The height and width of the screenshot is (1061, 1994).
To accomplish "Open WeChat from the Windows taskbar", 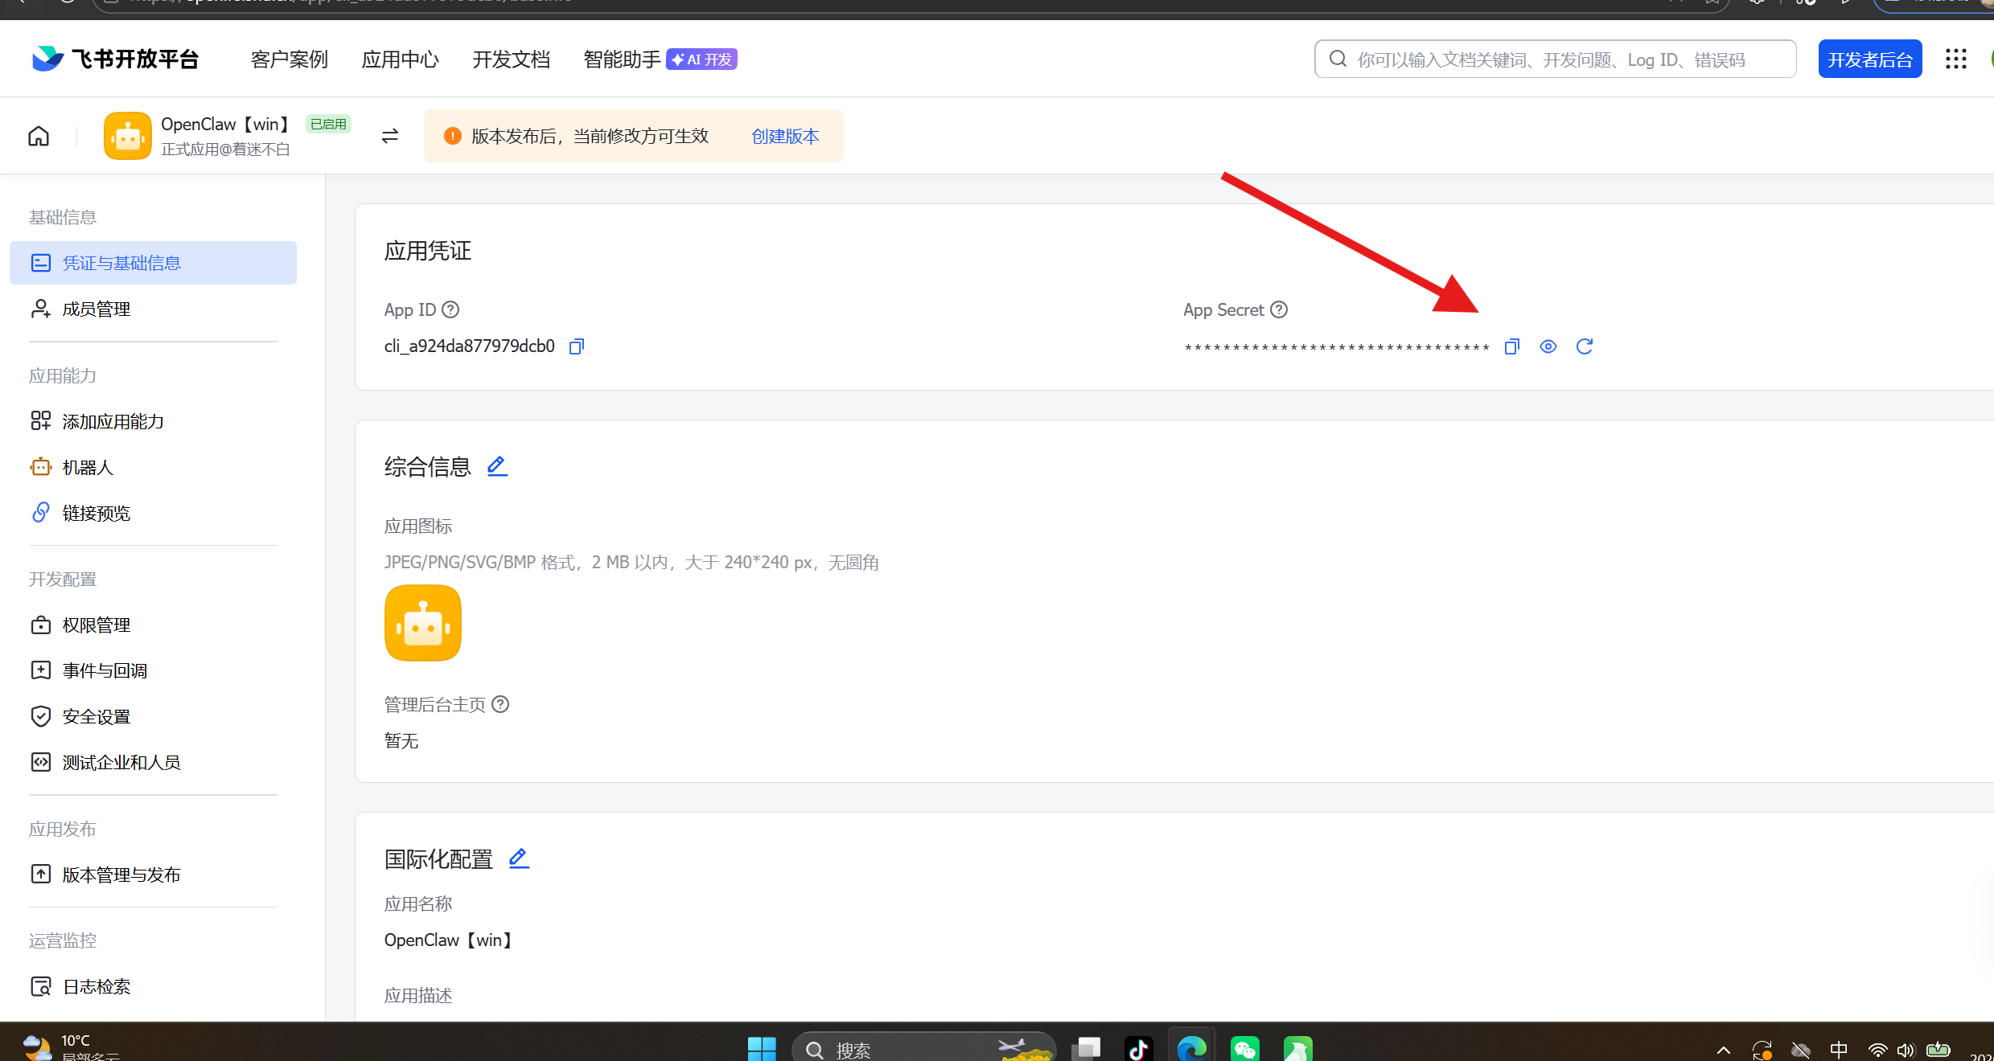I will pos(1244,1048).
